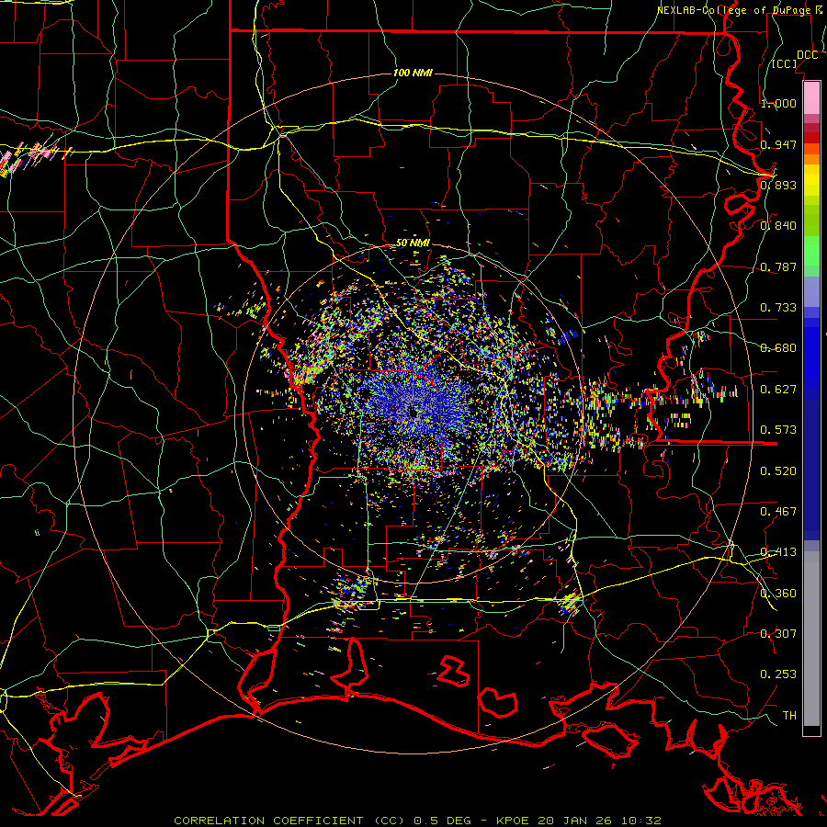Click the 0.627 scale value
Image resolution: width=827 pixels, height=827 pixels.
pyautogui.click(x=778, y=390)
